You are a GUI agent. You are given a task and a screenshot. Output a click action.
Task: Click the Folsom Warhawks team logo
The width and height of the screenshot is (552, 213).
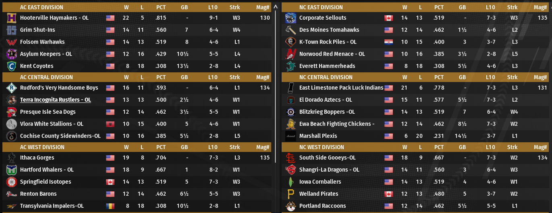pyautogui.click(x=12, y=42)
